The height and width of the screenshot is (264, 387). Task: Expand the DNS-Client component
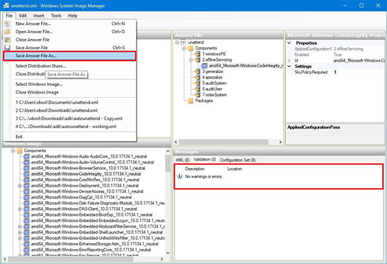pyautogui.click(x=20, y=209)
